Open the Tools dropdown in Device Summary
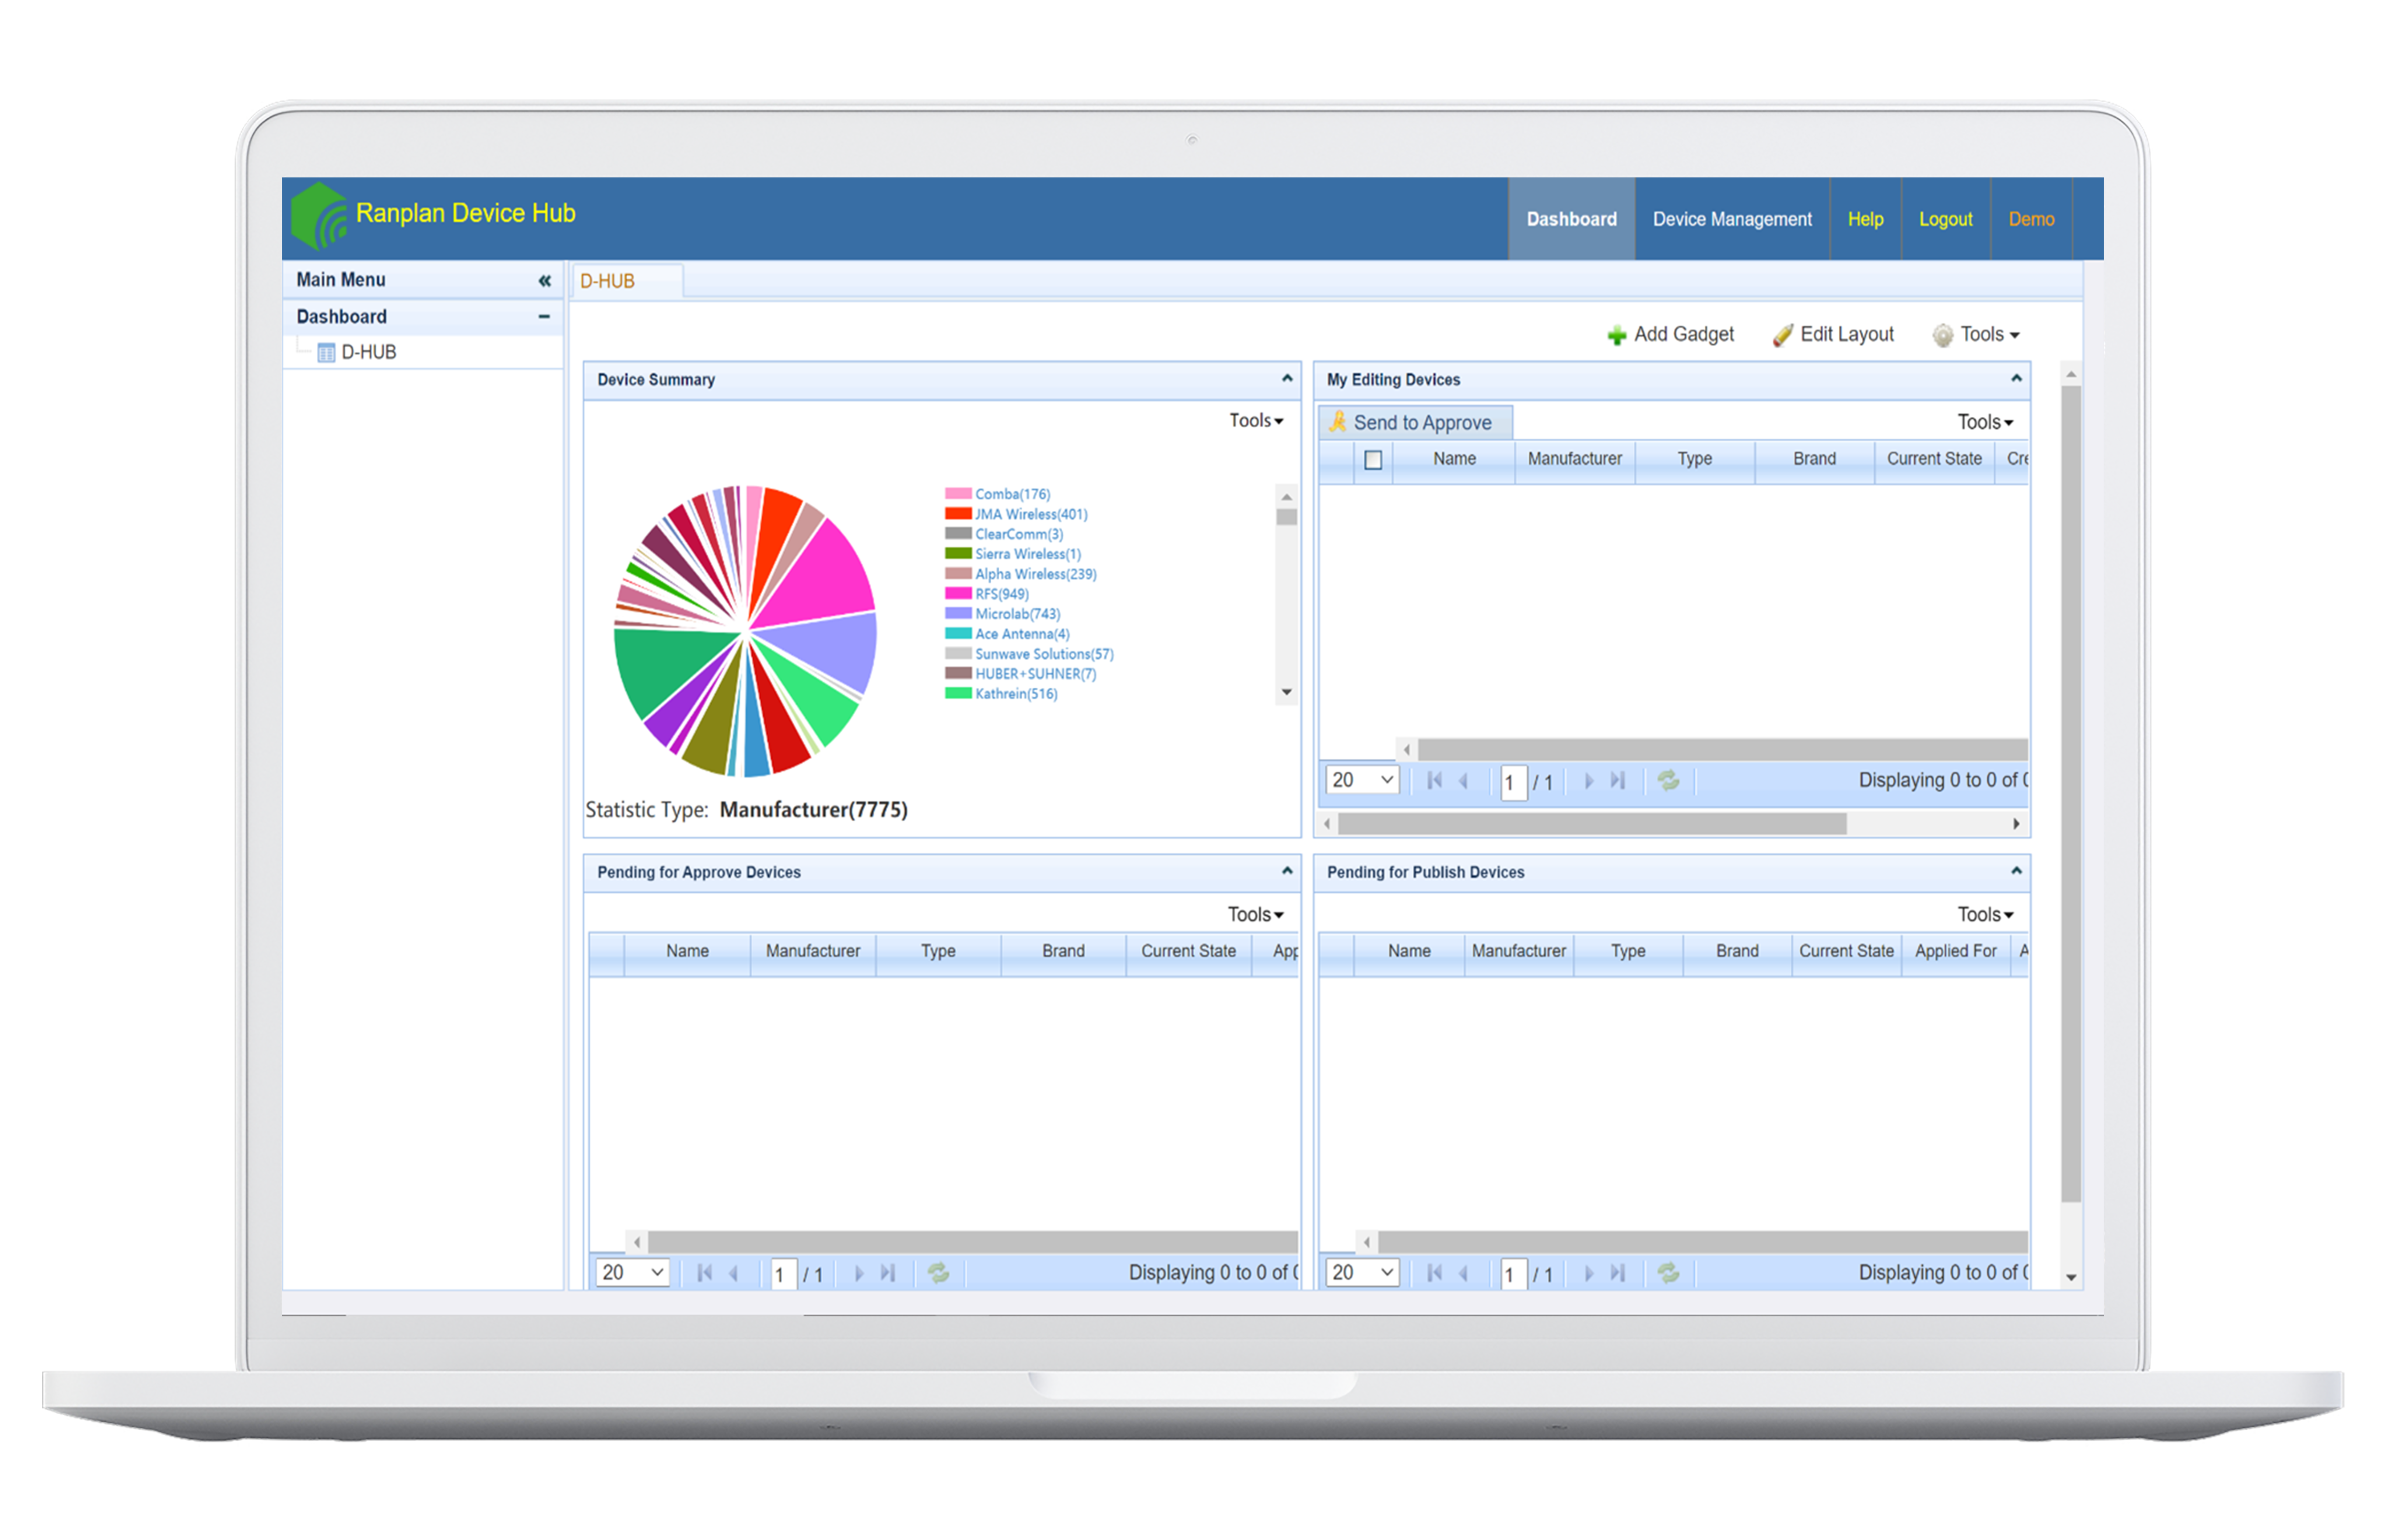 pyautogui.click(x=1256, y=421)
